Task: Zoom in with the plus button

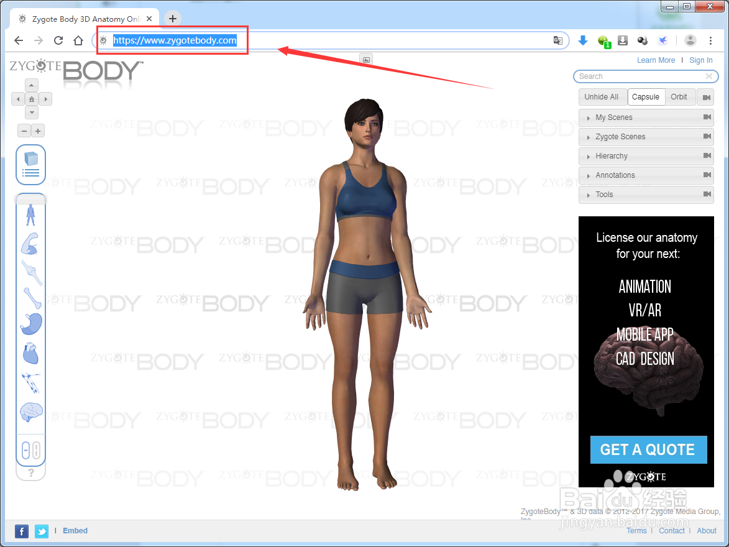Action: (38, 131)
